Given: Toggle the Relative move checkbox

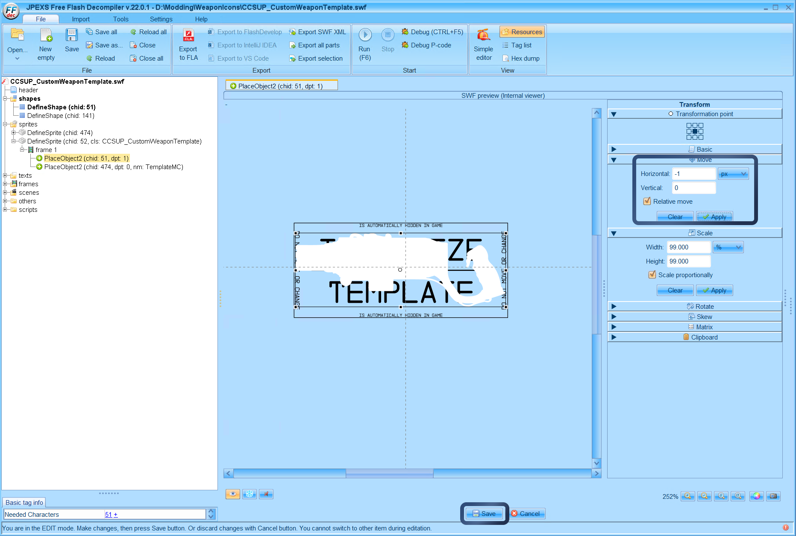Looking at the screenshot, I should click(647, 201).
